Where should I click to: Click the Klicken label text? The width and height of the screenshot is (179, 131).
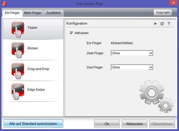pos(33,48)
